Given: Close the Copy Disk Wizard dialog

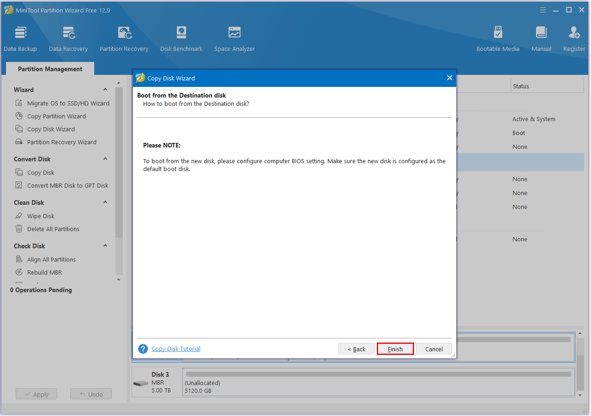Looking at the screenshot, I should coord(449,78).
